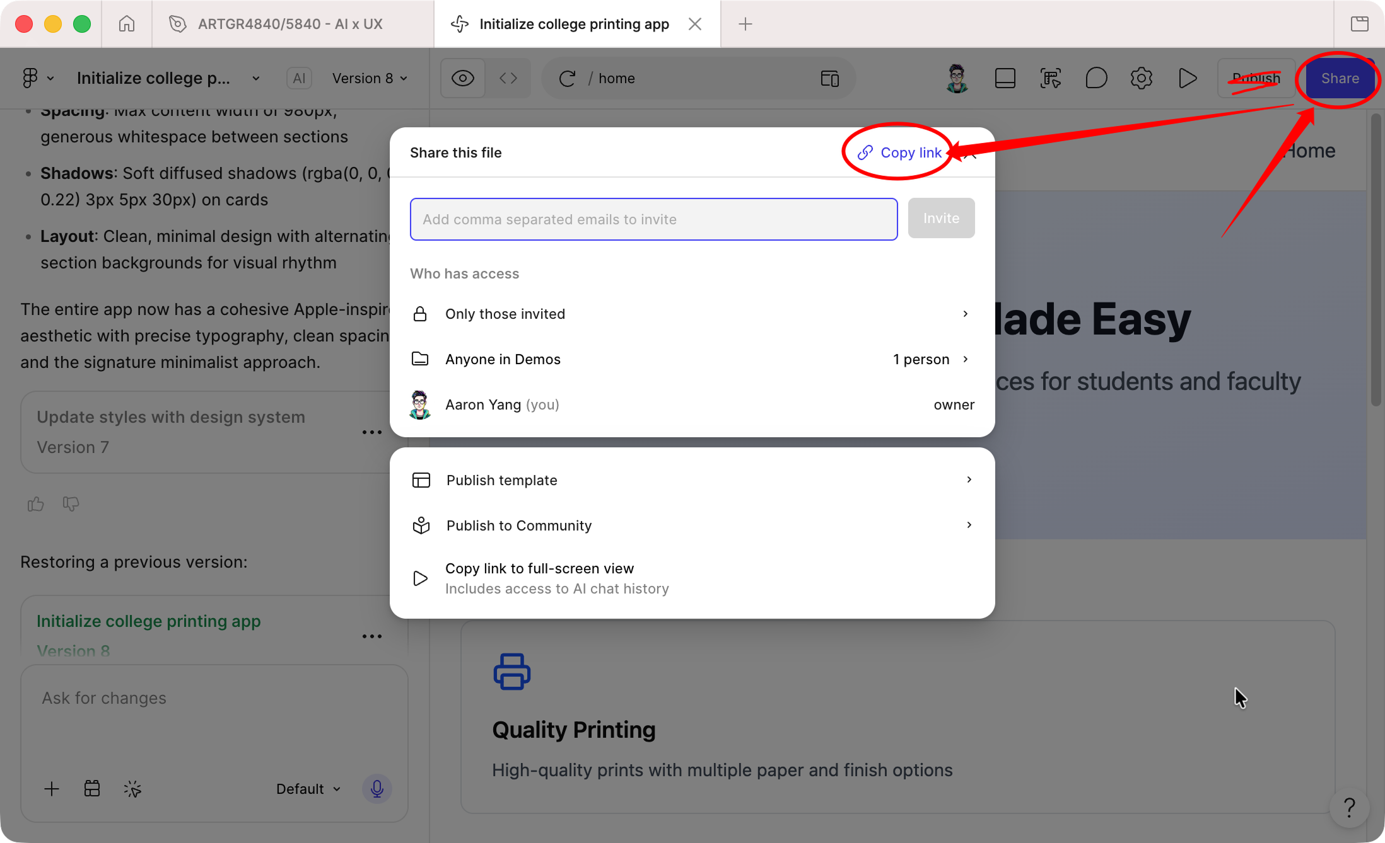Viewport: 1385px width, 843px height.
Task: Open the settings gear icon
Action: (x=1142, y=78)
